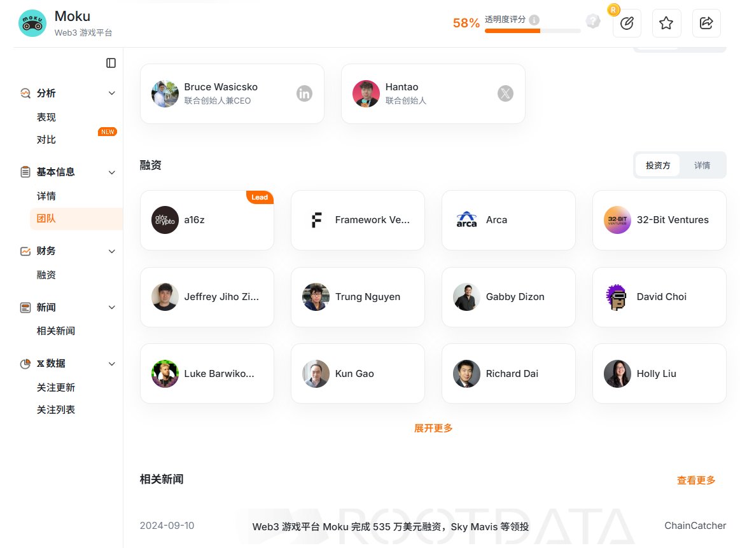Open 关注更新 in the sidebar
The image size is (740, 548).
pos(56,387)
